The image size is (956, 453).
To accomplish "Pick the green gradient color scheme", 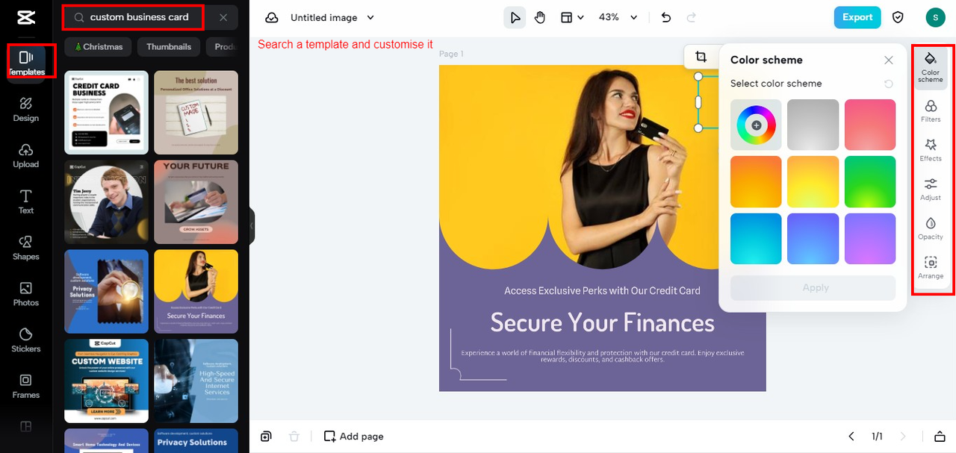I will [x=870, y=181].
